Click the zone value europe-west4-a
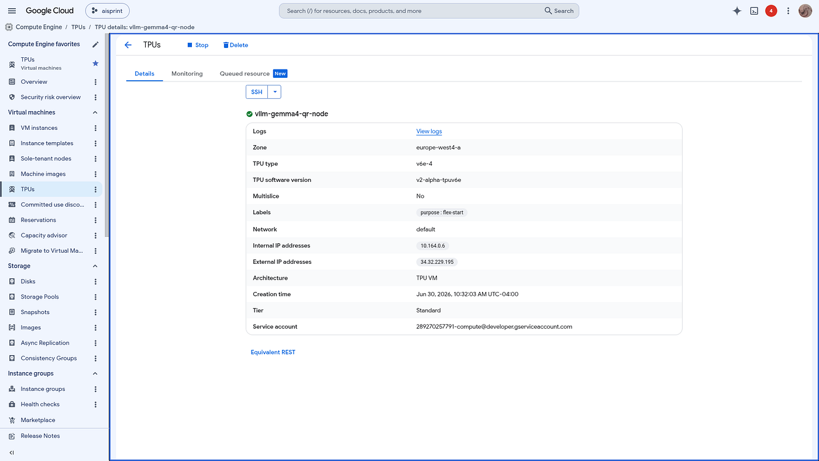This screenshot has width=819, height=461. pos(439,147)
